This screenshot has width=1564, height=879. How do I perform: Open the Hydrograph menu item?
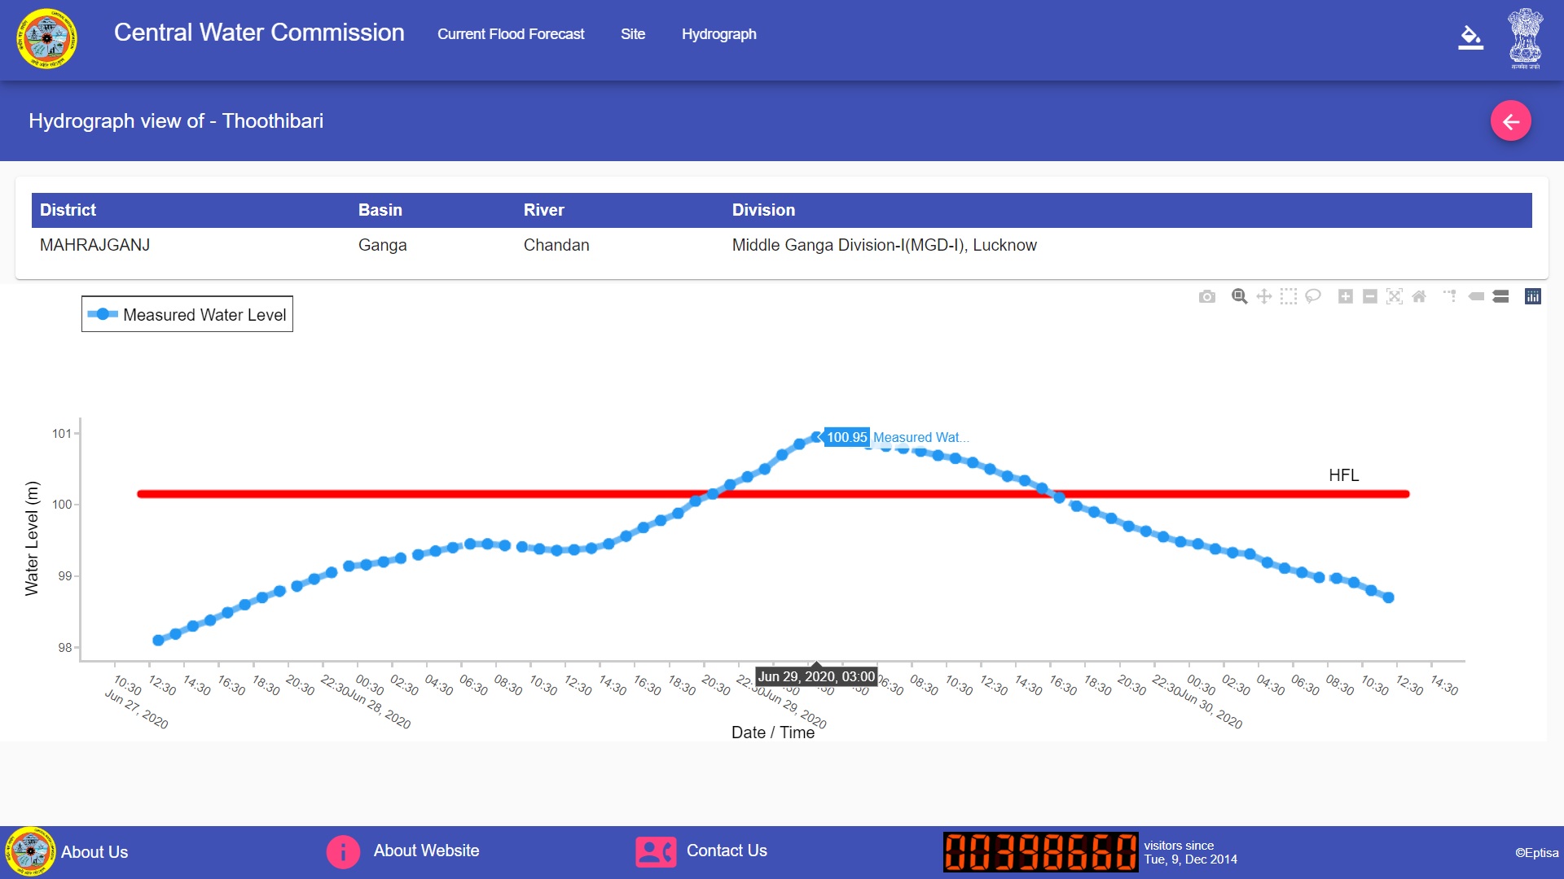[718, 34]
